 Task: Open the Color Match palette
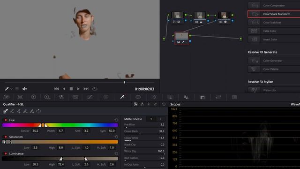pos(20,97)
